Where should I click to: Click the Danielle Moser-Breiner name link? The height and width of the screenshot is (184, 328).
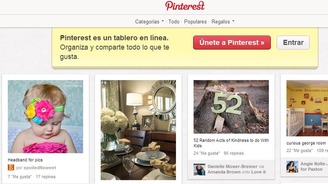[x=232, y=166]
